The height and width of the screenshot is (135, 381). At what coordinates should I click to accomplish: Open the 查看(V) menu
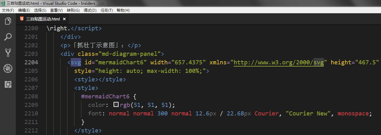pyautogui.click(x=56, y=10)
